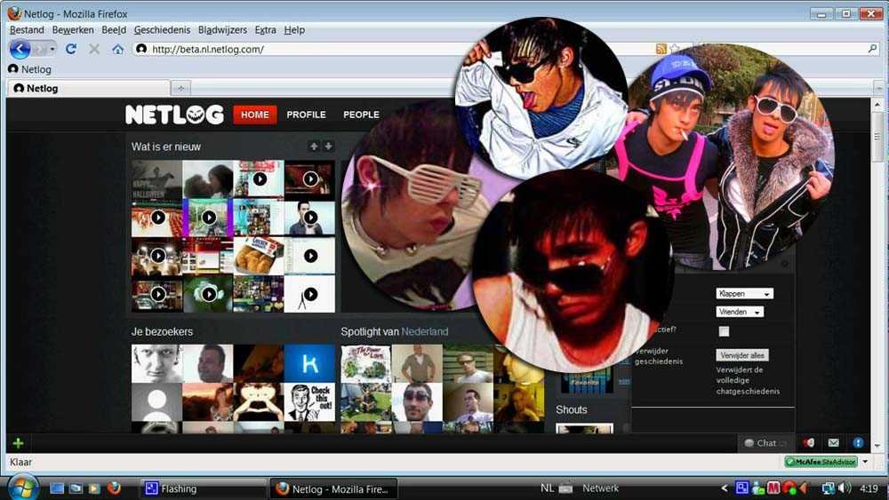The image size is (889, 500).
Task: Click the RSS feed icon in address bar
Action: tap(661, 49)
